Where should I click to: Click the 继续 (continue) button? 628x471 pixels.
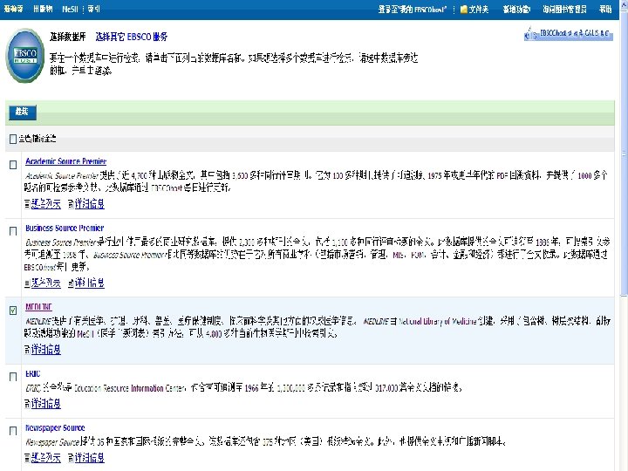23,113
